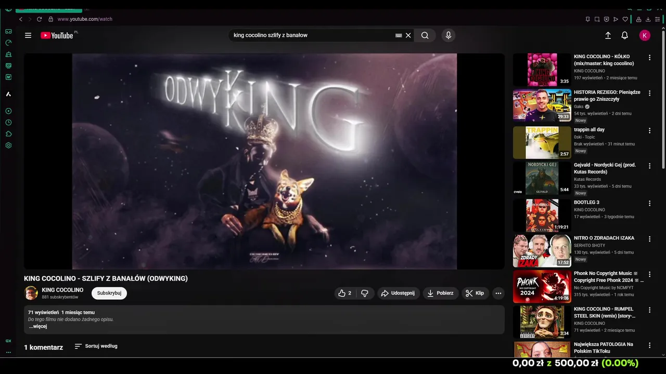This screenshot has width=666, height=374.
Task: Take a snapshot with the dashed-square icon
Action: (597, 19)
